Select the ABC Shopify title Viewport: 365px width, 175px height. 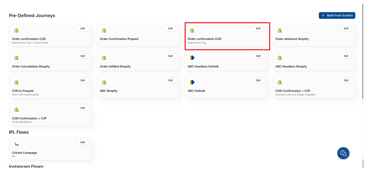109,91
